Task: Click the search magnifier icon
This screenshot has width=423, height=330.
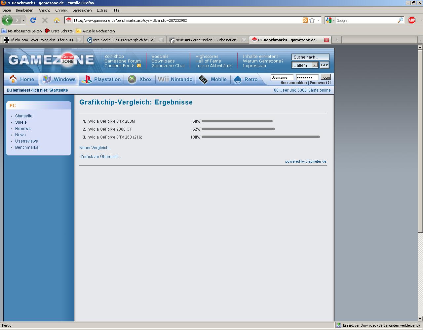Action: click(400, 20)
